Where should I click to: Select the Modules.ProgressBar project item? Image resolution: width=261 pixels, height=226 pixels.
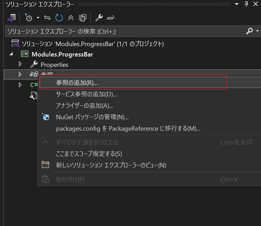[x=63, y=54]
